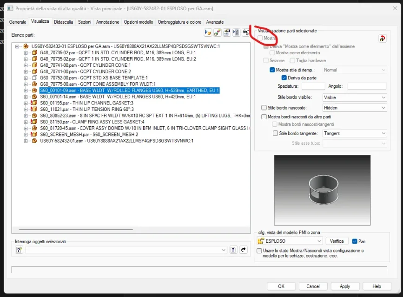
Task: Click the Verifica button
Action: (337, 241)
